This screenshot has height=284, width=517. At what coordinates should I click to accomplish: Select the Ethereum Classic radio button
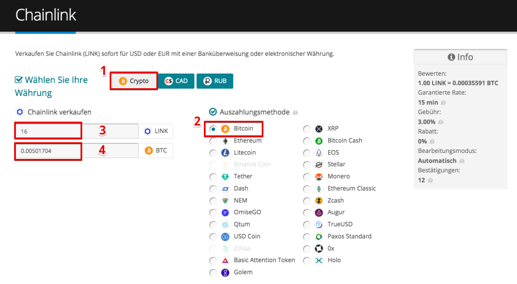[x=307, y=188]
